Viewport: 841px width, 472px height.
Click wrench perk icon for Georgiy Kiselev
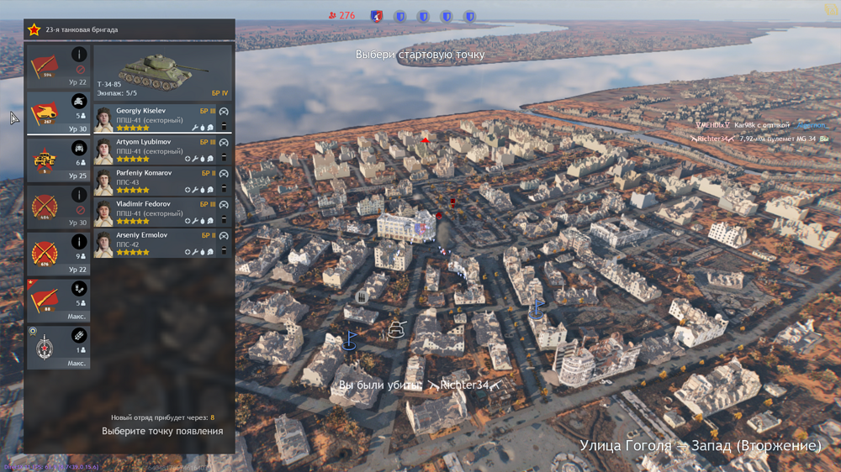[195, 128]
